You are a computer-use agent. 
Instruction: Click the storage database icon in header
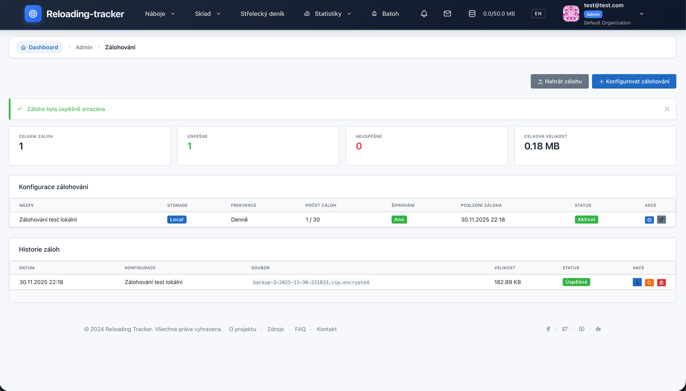pos(472,14)
